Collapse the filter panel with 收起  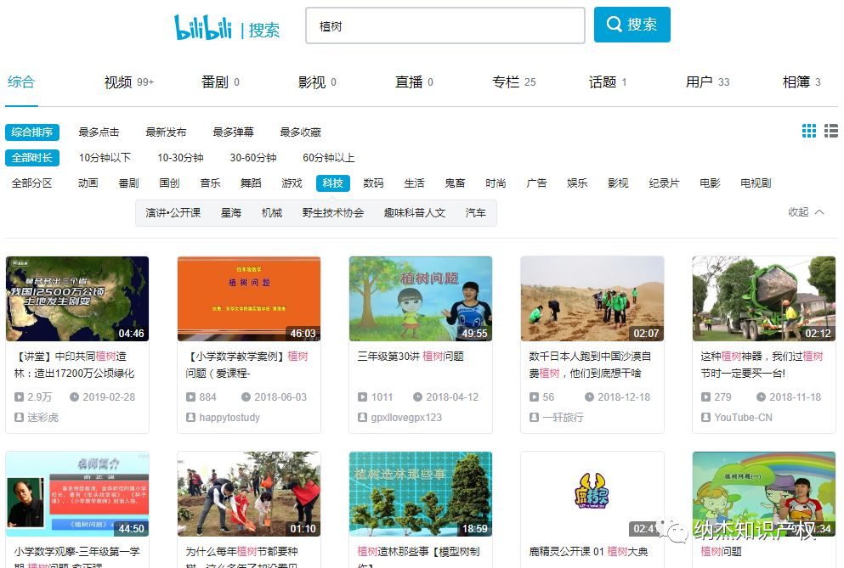tap(799, 212)
